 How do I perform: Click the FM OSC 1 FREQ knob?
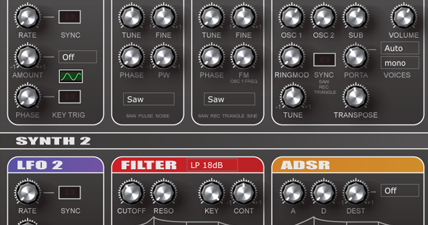coord(243,56)
